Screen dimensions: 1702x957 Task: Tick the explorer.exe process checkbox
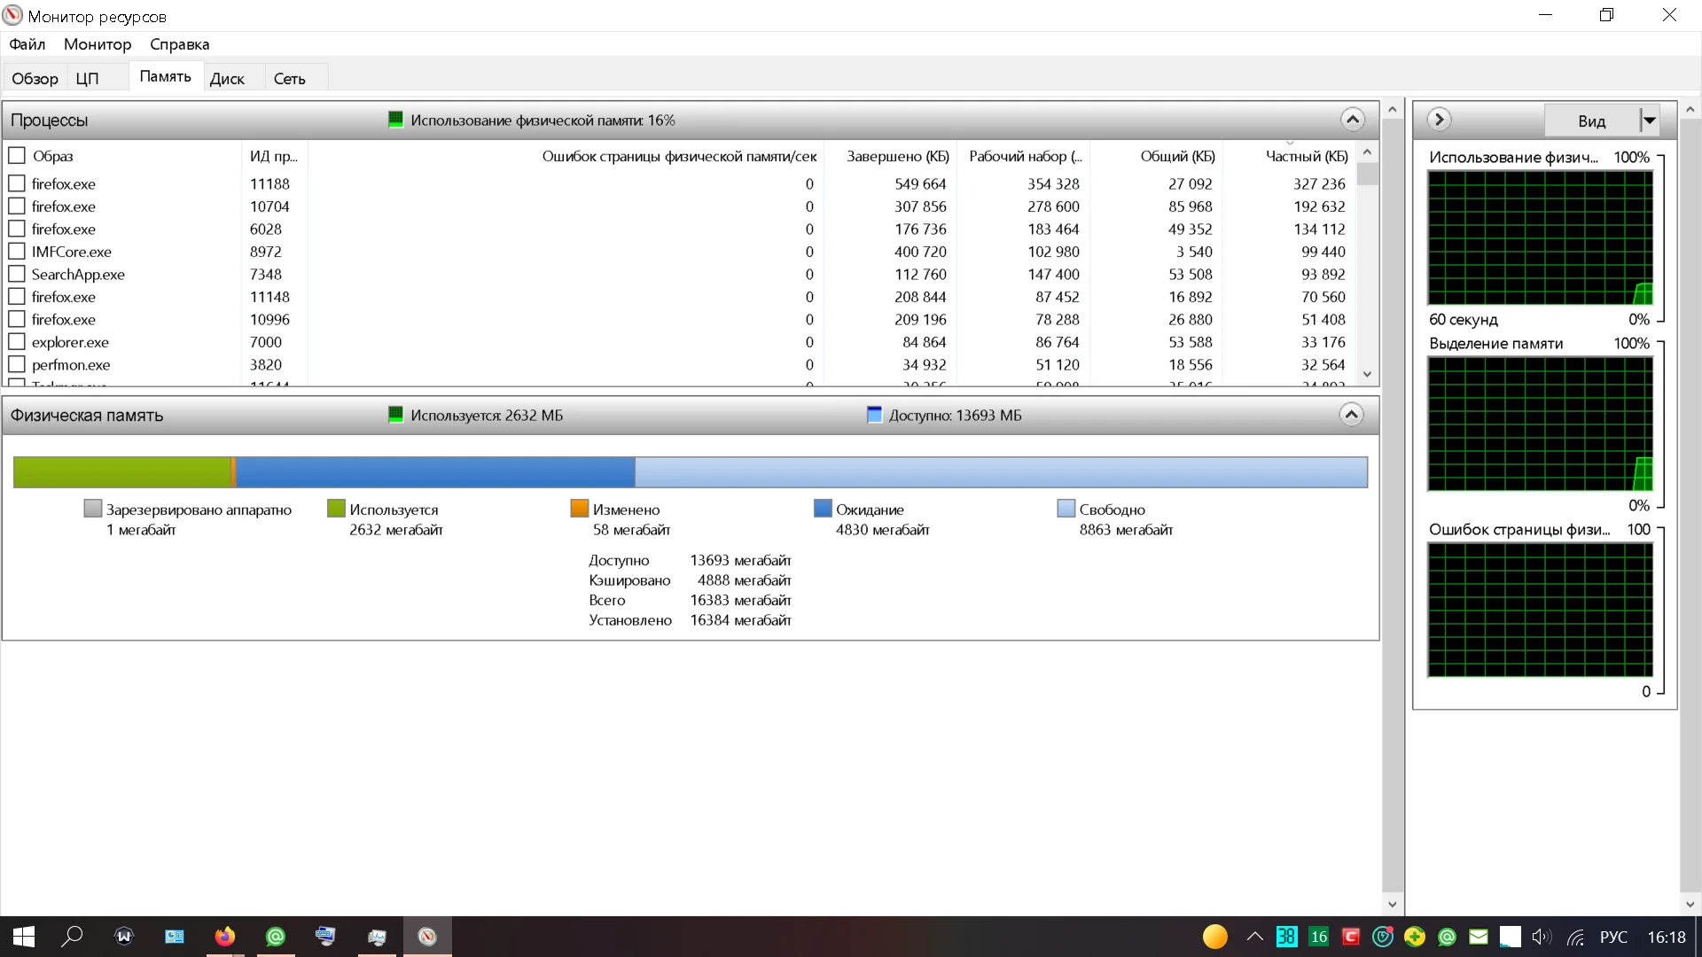17,342
